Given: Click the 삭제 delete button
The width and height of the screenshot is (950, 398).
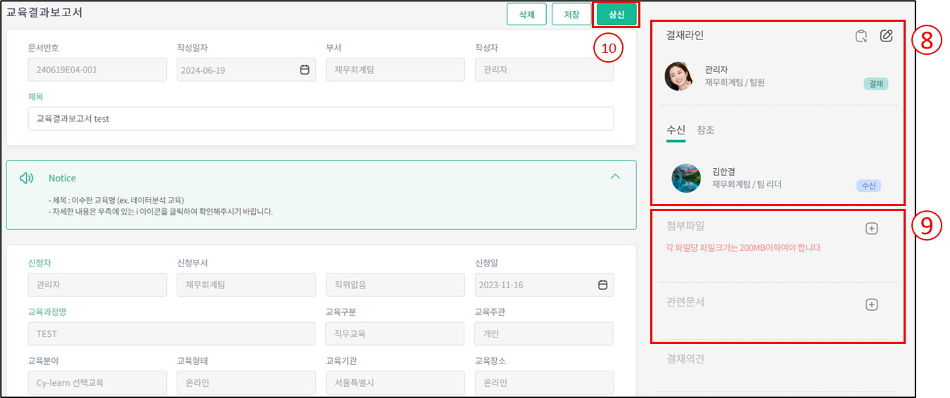Looking at the screenshot, I should pos(526,14).
